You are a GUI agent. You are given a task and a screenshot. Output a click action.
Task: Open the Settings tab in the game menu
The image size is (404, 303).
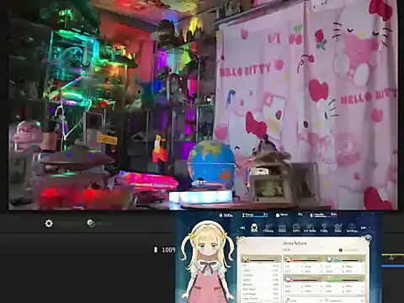tap(352, 228)
